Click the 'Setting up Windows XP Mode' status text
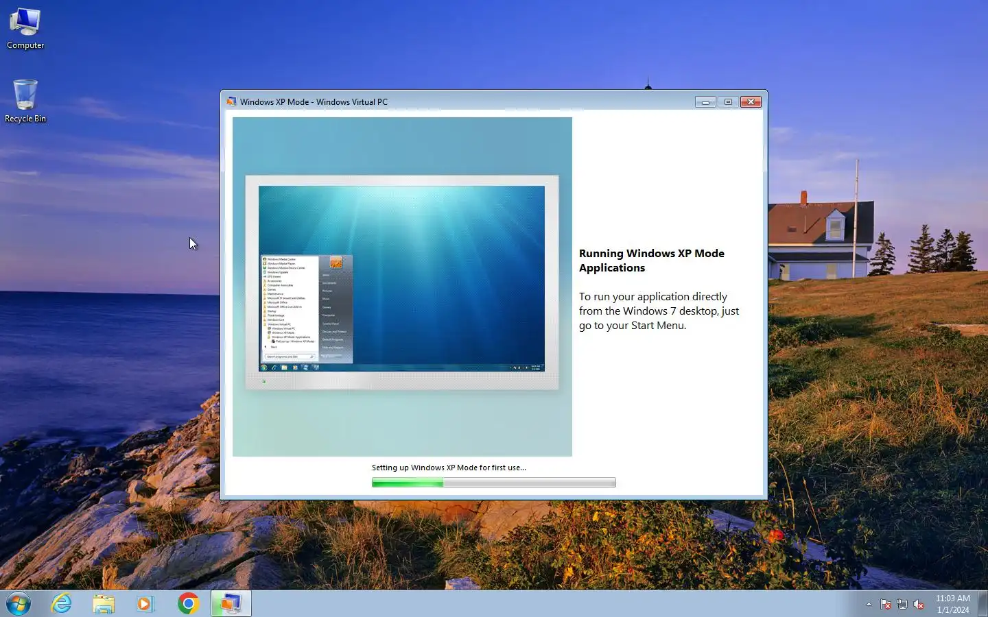This screenshot has height=617, width=988. click(x=449, y=468)
